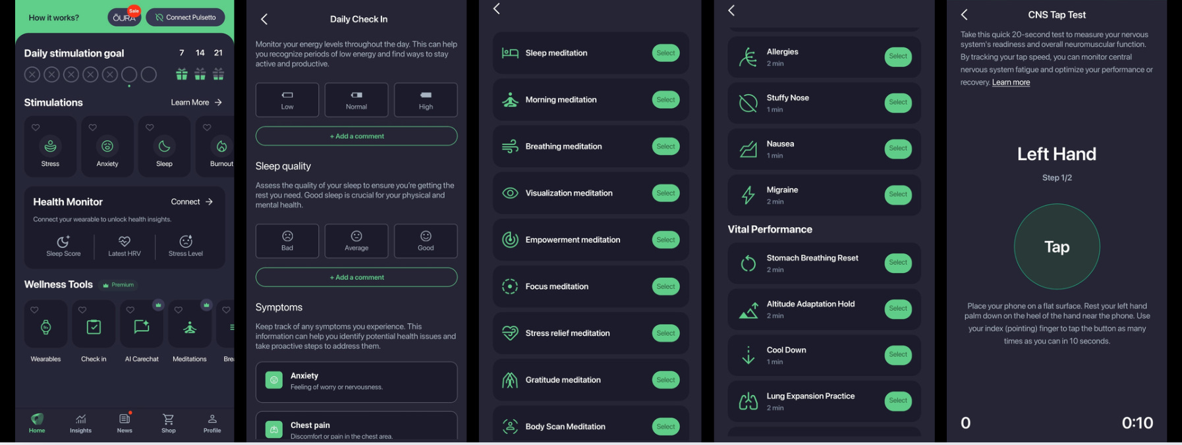The image size is (1182, 445).
Task: Tap the OURA sale badge
Action: point(124,17)
